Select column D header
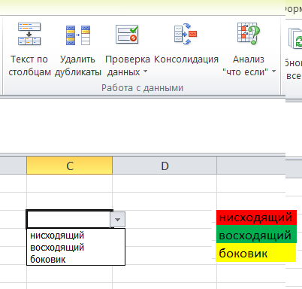The width and height of the screenshot is (302, 289). (165, 166)
